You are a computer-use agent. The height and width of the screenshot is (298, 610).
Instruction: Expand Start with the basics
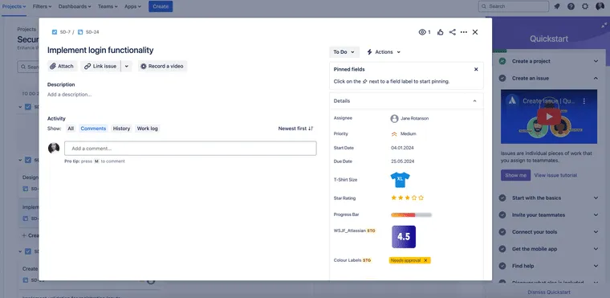coord(596,198)
